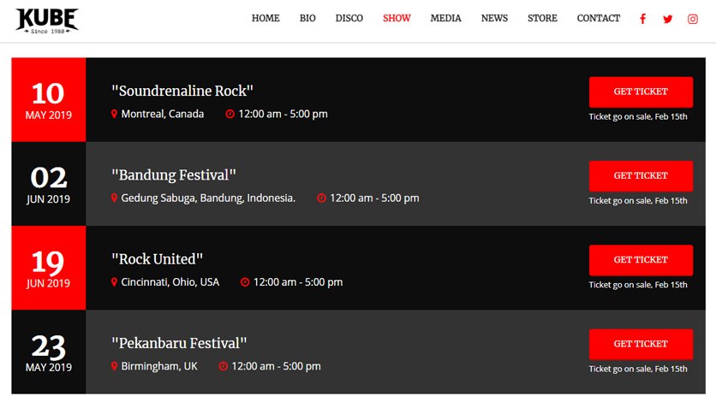This screenshot has height=414, width=716.
Task: Open the Facebook social icon
Action: (x=642, y=19)
